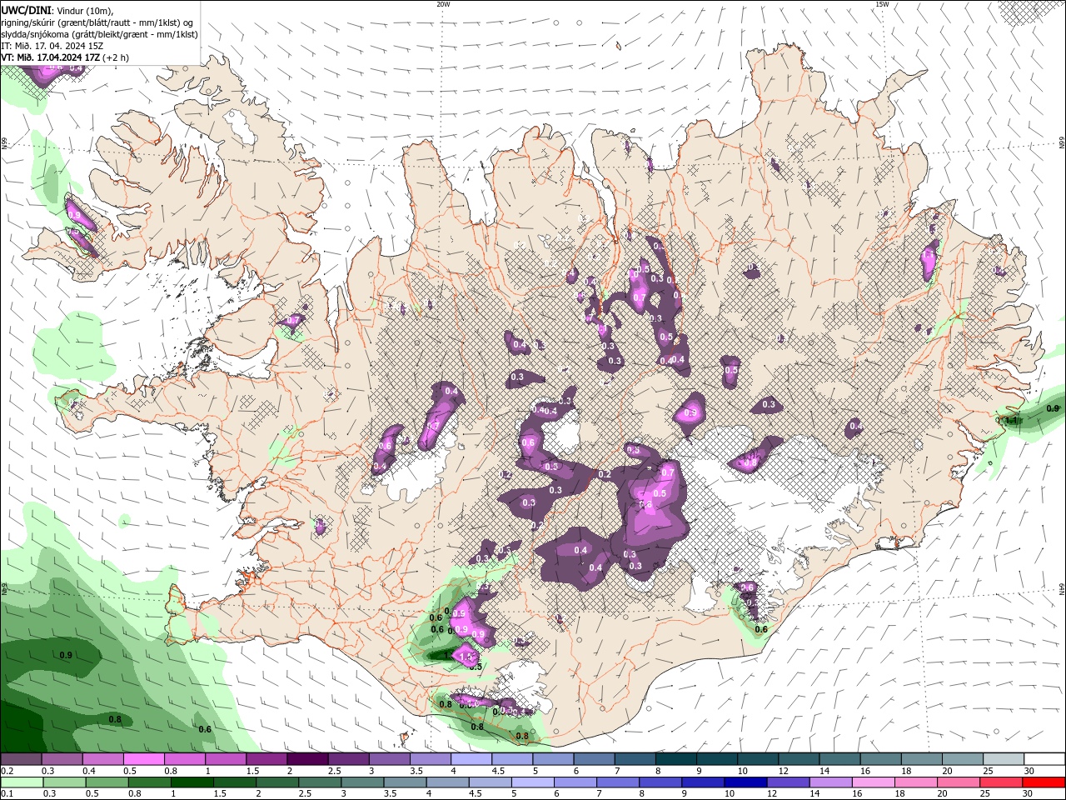This screenshot has width=1066, height=800.
Task: Pick the purple 12 swatch in rain legend
Action: [787, 782]
